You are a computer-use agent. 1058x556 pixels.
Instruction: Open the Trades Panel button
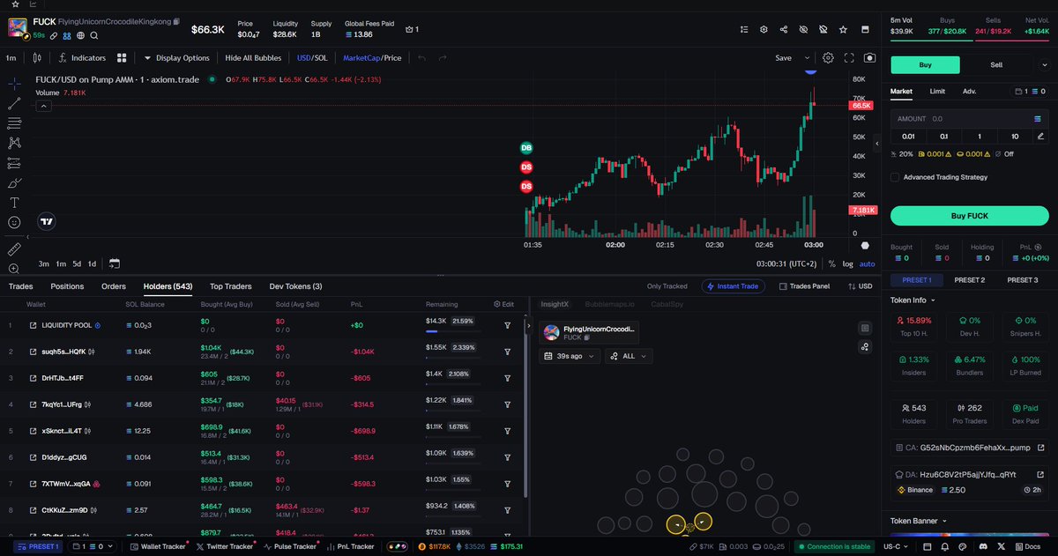(x=802, y=286)
